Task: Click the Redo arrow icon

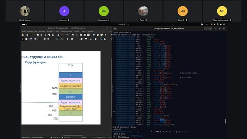Action: point(68,35)
